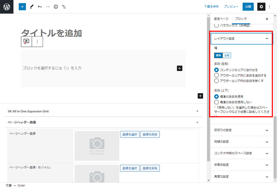
Task: Open the document details info icon
Action: click(56, 7)
